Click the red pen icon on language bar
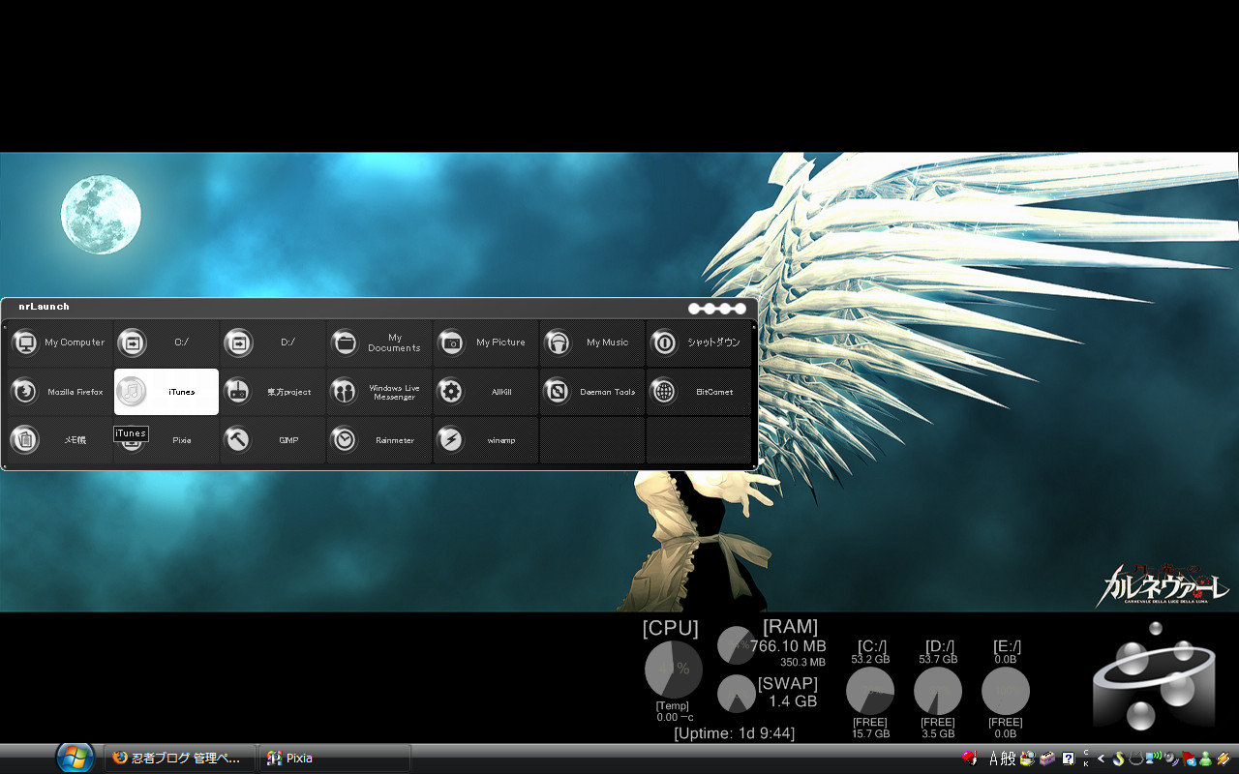Viewport: 1239px width, 774px height. pyautogui.click(x=970, y=759)
